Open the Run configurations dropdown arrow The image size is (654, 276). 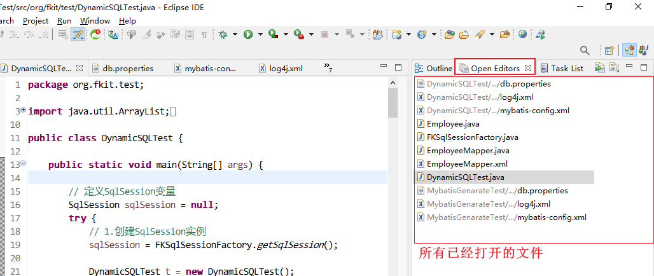(x=260, y=34)
